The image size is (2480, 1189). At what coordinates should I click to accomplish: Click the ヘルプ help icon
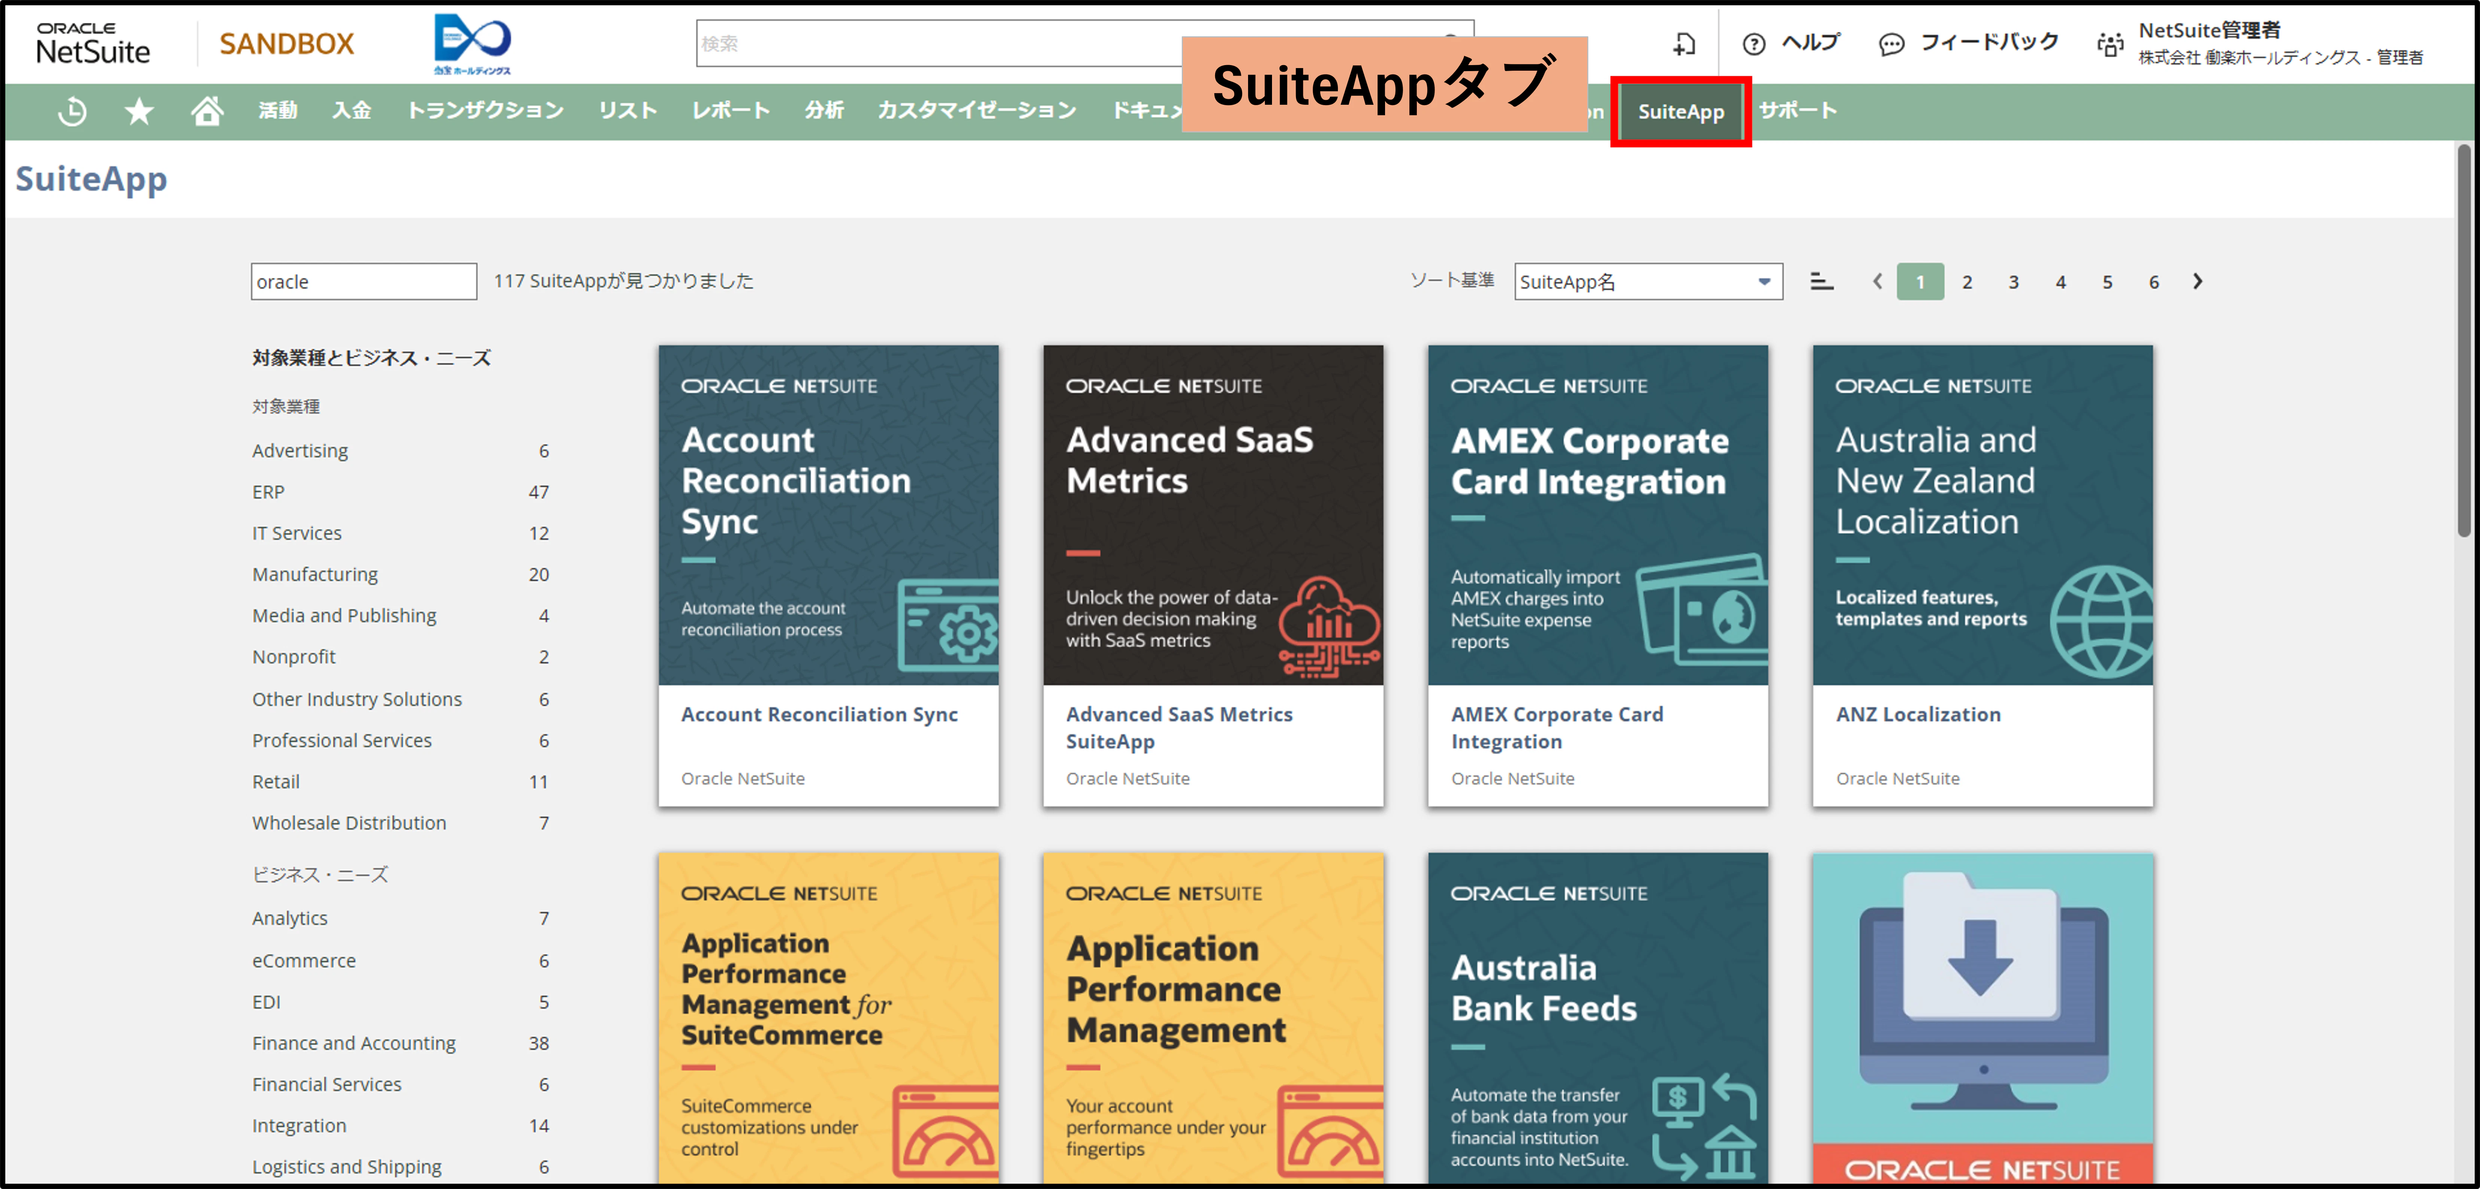pyautogui.click(x=1754, y=43)
